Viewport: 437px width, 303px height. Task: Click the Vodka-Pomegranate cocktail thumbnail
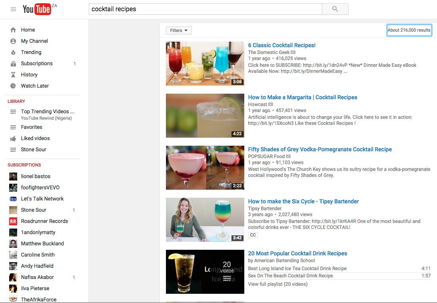[x=205, y=168]
